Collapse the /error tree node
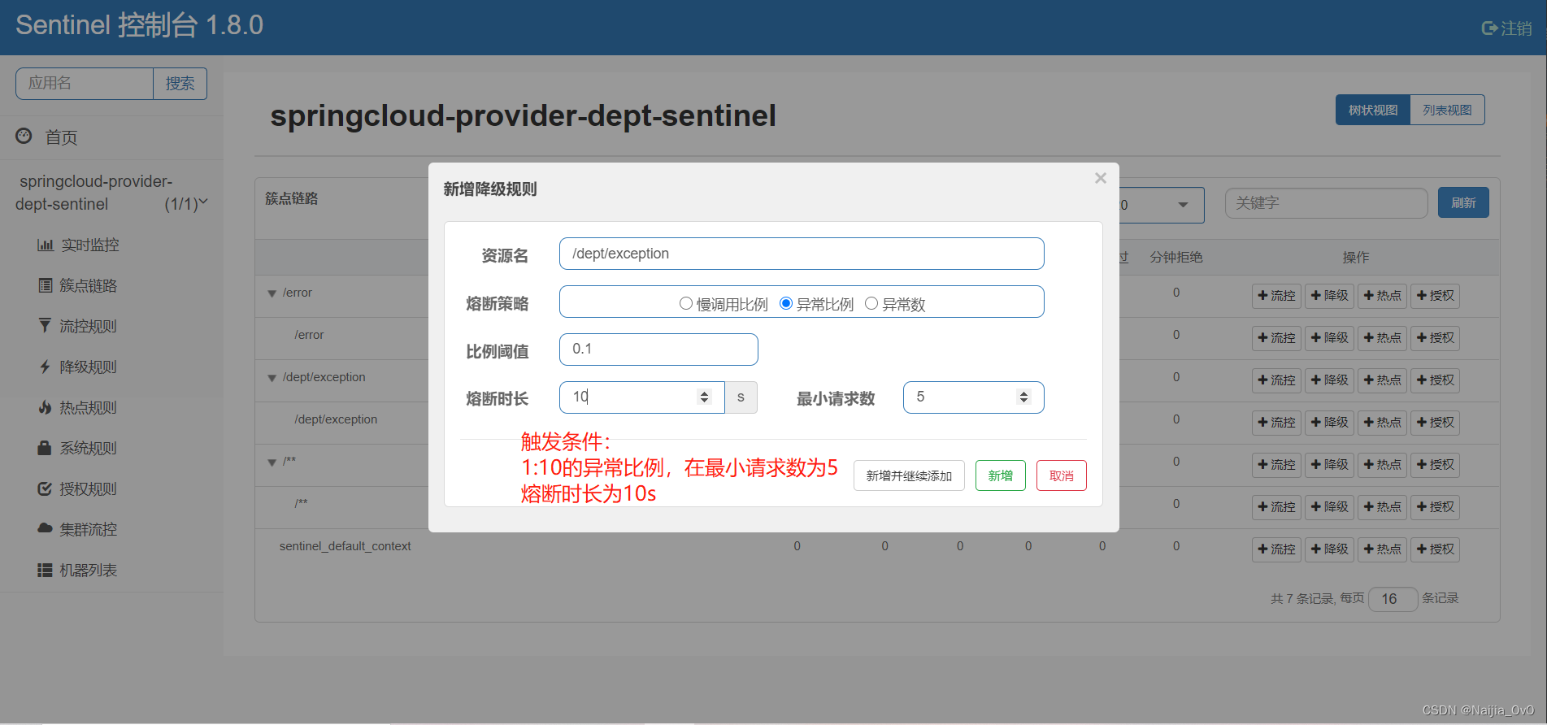Screen dimensions: 1547x725 272,293
